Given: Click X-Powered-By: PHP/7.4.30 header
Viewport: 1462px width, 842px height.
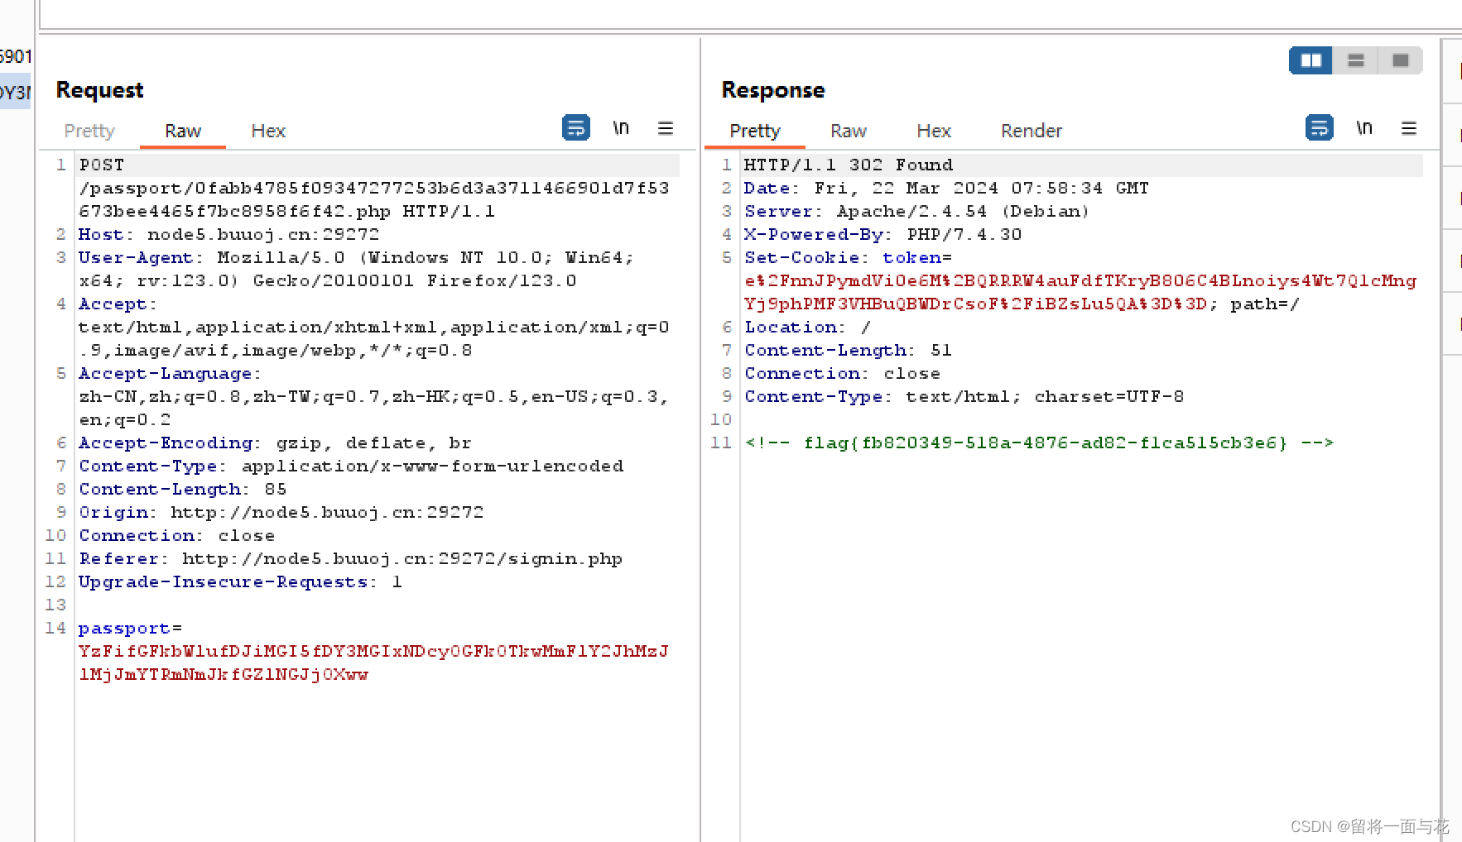Looking at the screenshot, I should (882, 234).
